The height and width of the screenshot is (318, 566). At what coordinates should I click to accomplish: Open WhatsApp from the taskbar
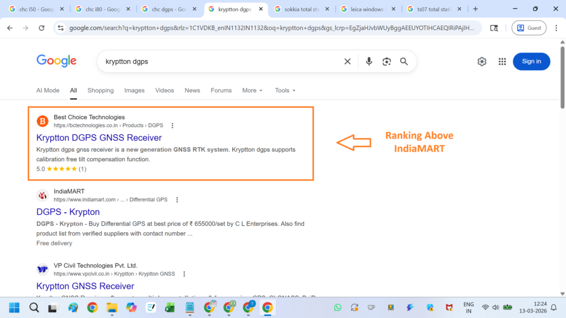pos(338,308)
